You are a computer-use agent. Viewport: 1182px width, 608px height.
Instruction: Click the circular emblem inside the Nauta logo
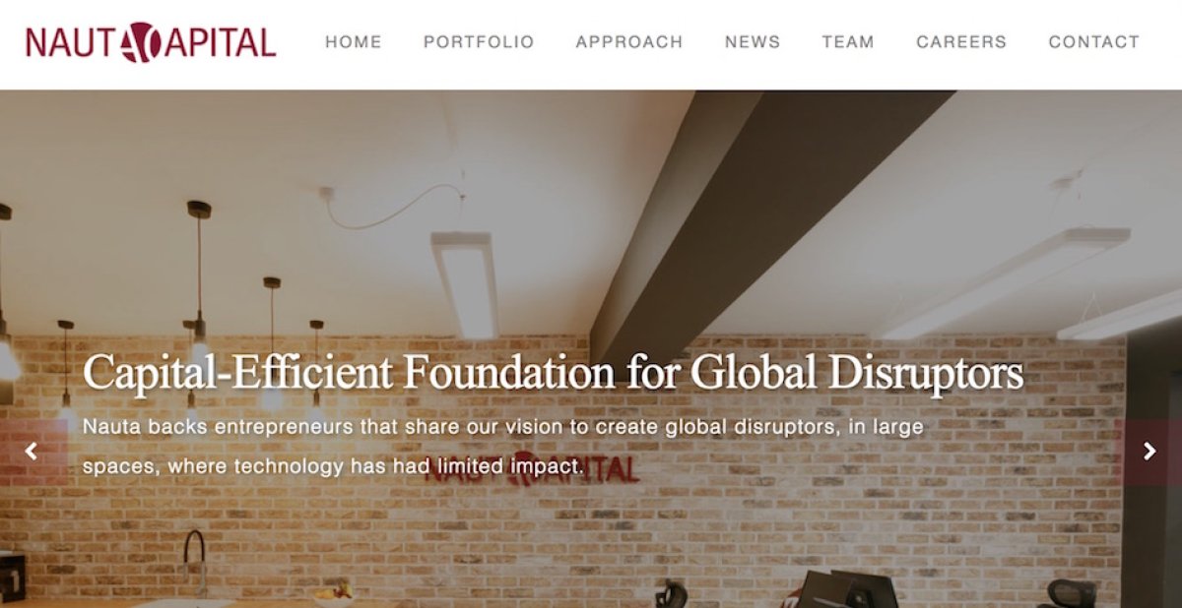click(143, 42)
